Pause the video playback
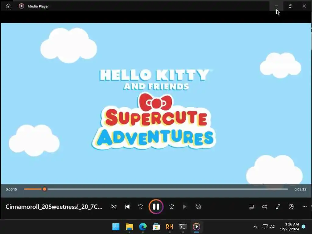The width and height of the screenshot is (312, 234). [156, 207]
